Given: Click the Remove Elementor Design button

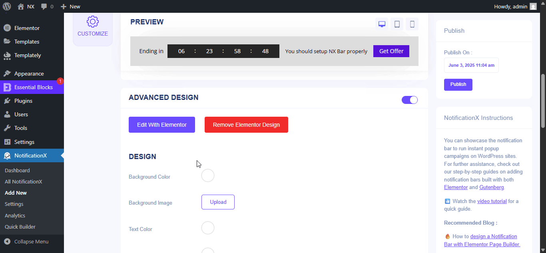Looking at the screenshot, I should tap(246, 125).
